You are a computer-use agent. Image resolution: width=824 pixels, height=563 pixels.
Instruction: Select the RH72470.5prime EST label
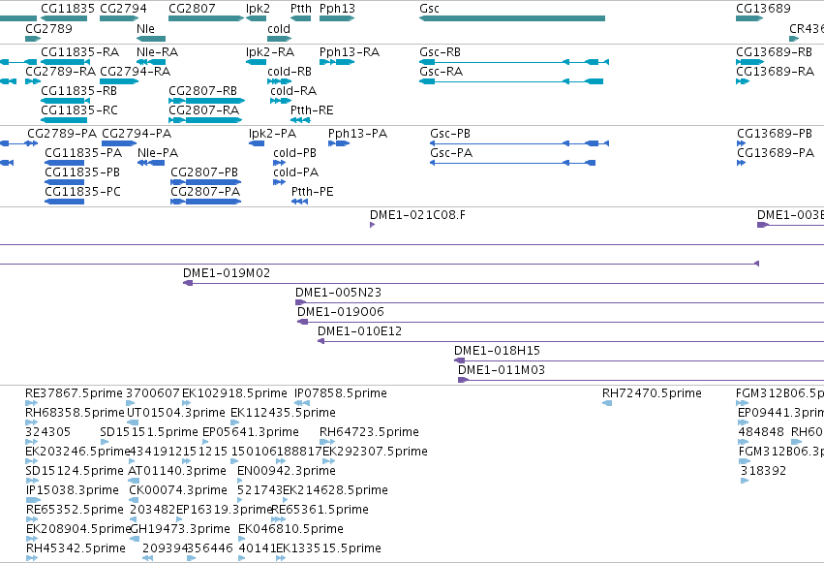click(652, 393)
